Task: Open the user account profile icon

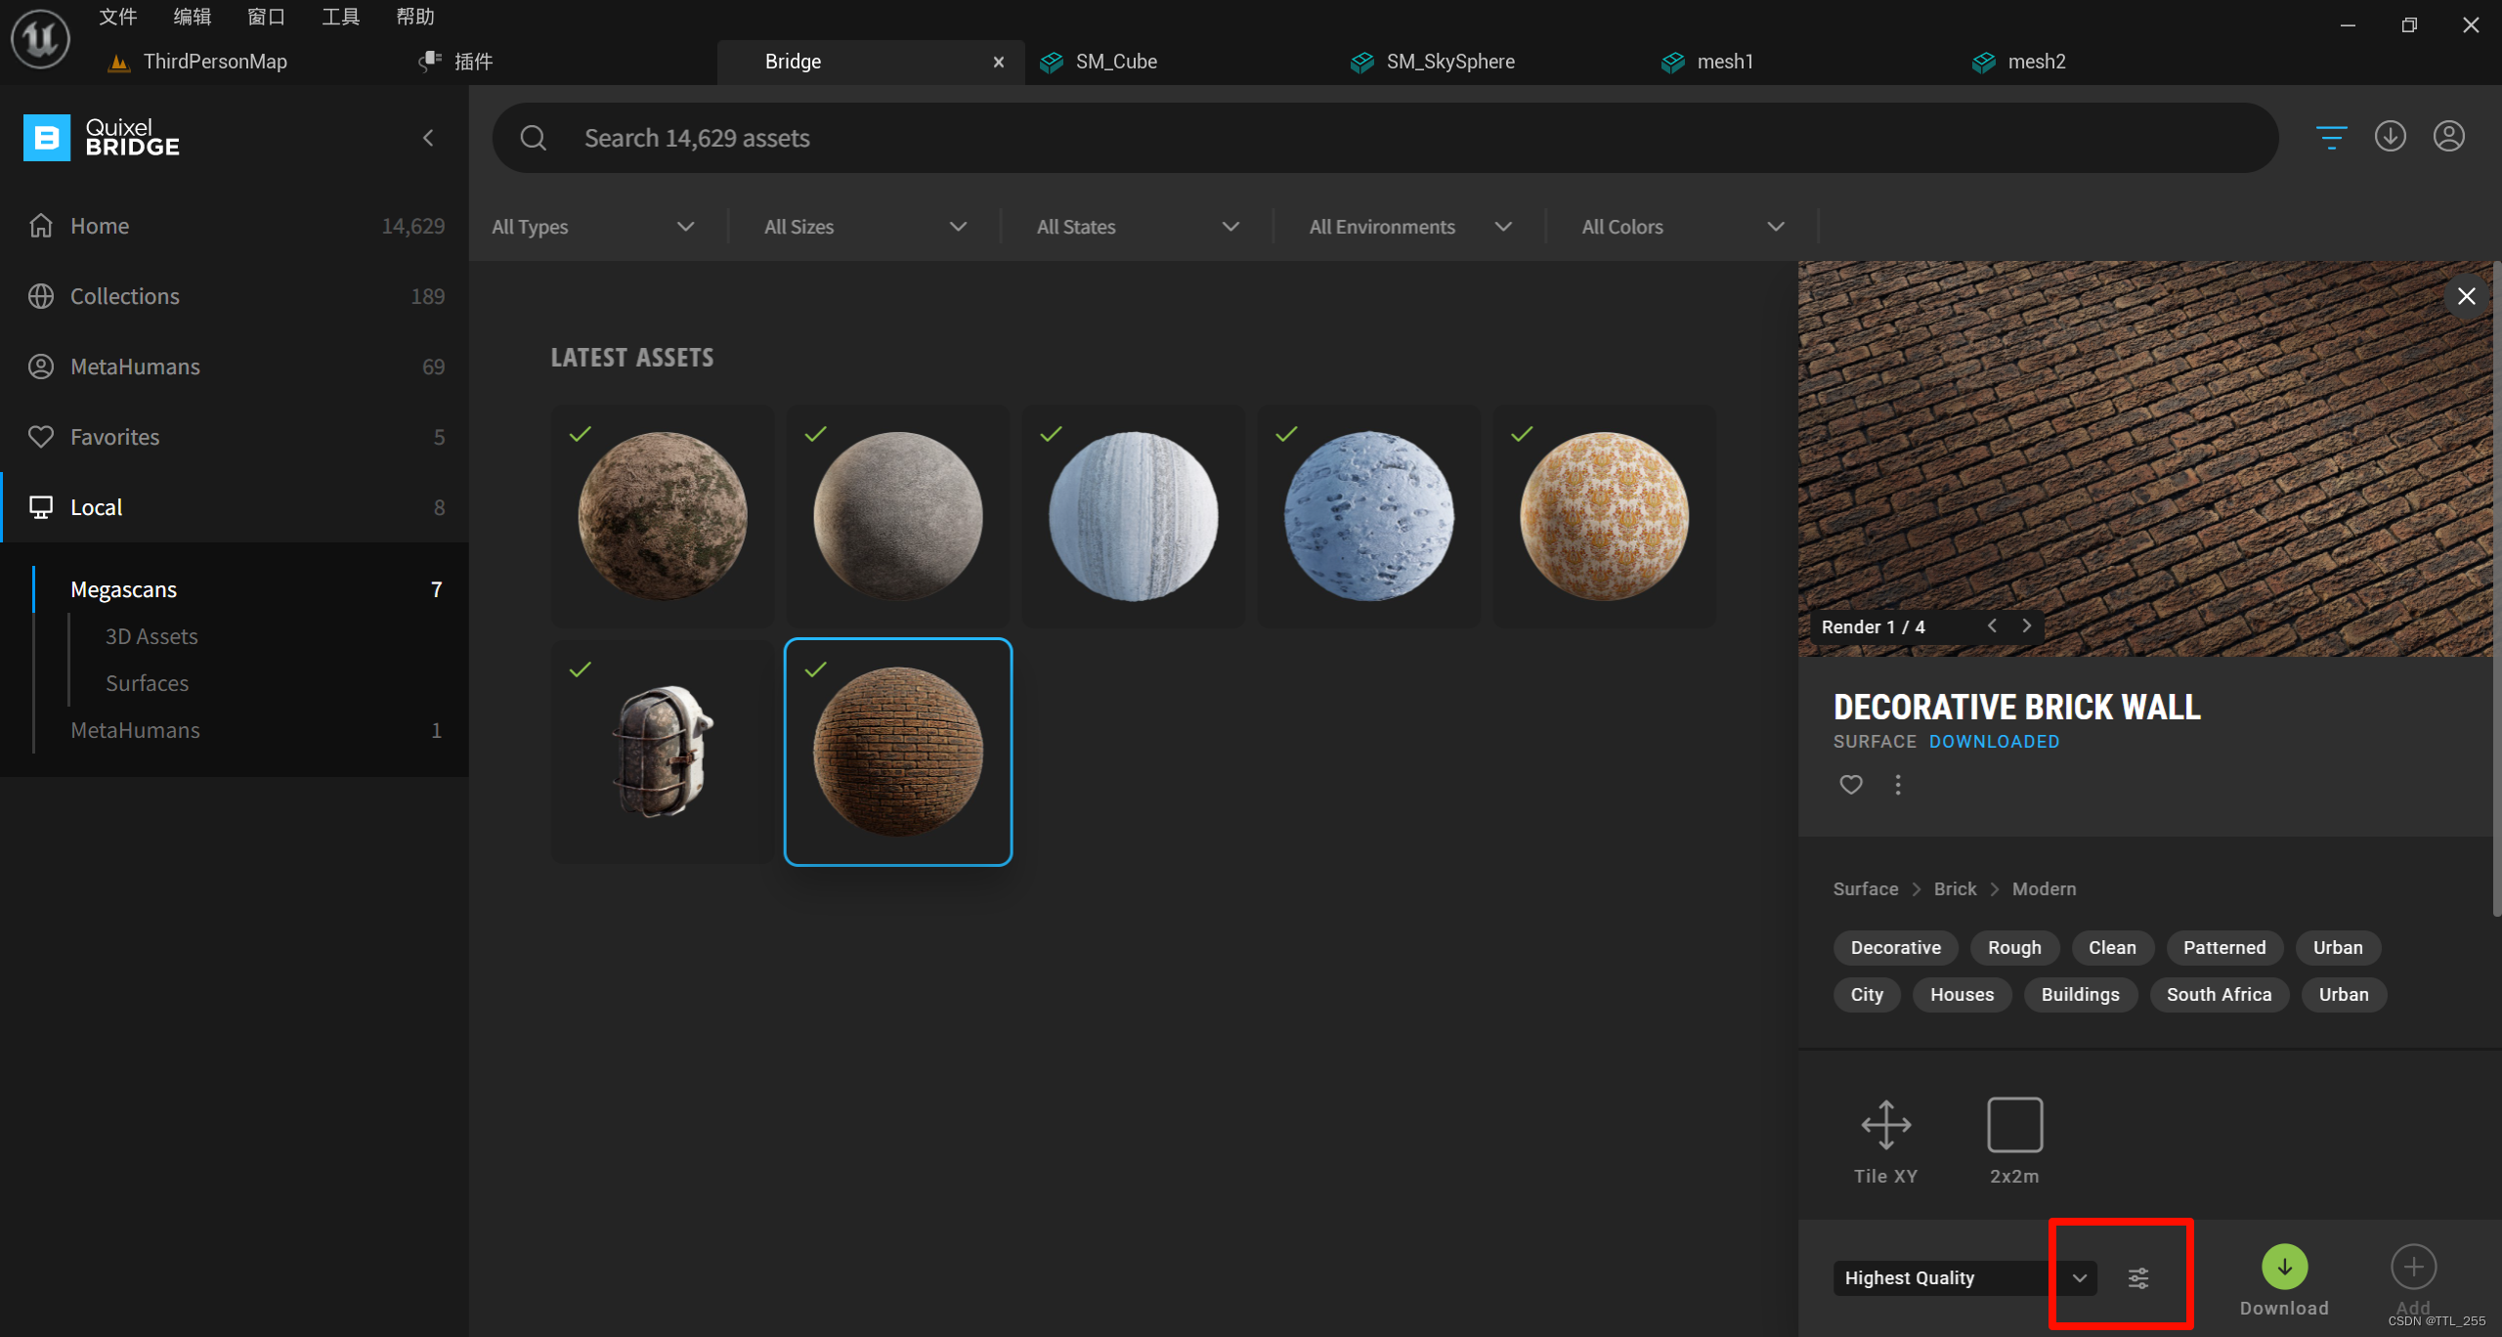Action: (2448, 137)
